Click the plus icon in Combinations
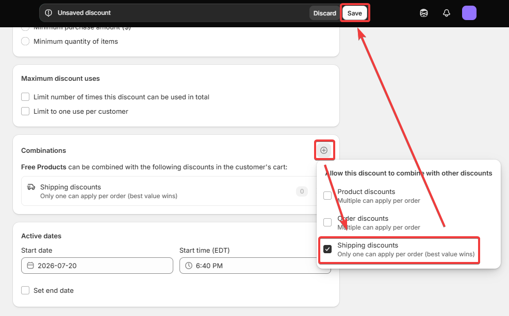This screenshot has width=509, height=316. tap(324, 150)
